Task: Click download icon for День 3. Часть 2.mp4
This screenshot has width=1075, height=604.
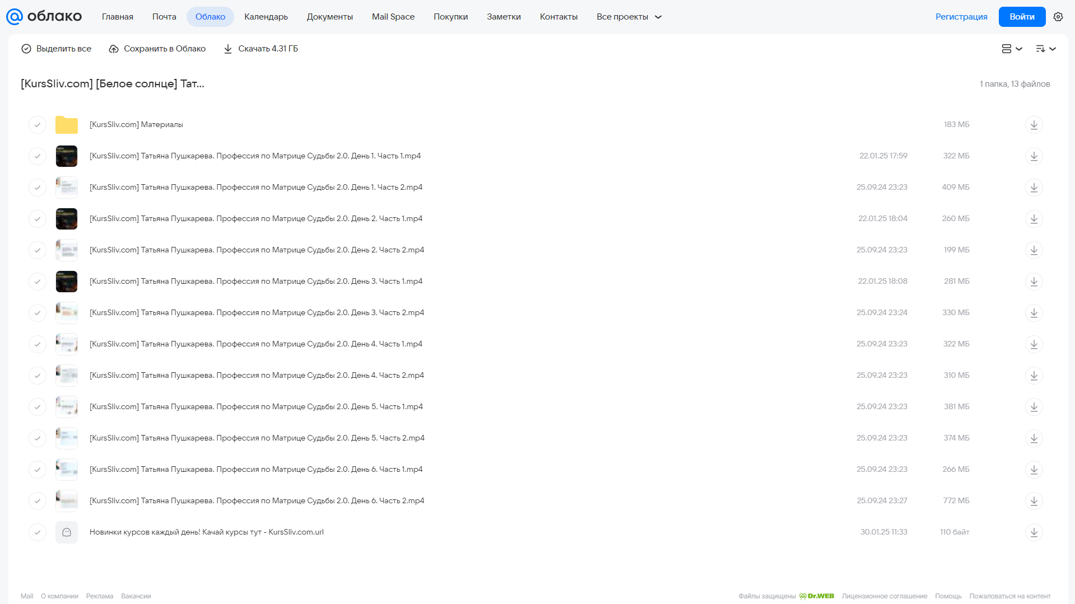Action: click(1034, 313)
